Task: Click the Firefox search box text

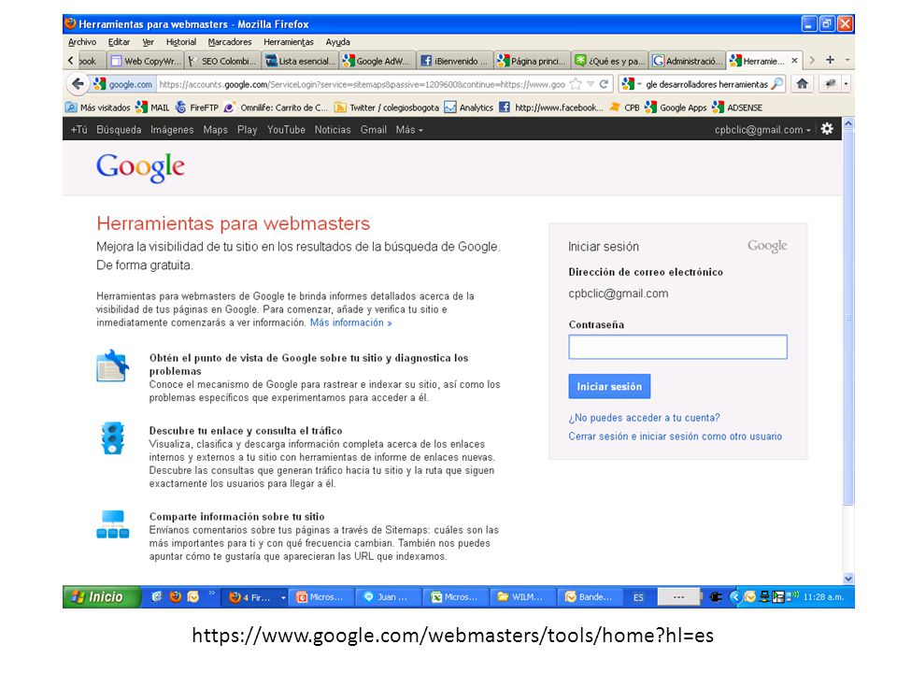Action: click(706, 84)
